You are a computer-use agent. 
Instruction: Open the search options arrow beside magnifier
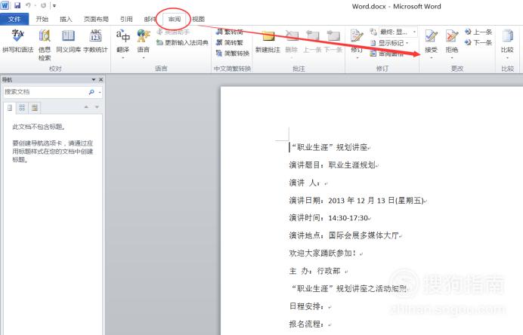[100, 92]
